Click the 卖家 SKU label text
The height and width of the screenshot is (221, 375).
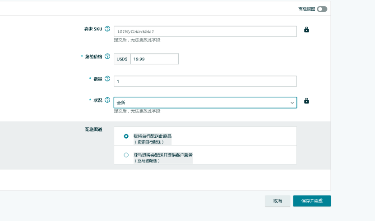point(93,29)
